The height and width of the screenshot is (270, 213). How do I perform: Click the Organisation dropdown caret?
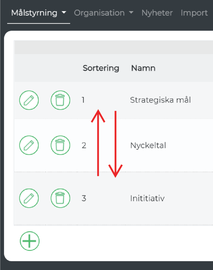[131, 12]
